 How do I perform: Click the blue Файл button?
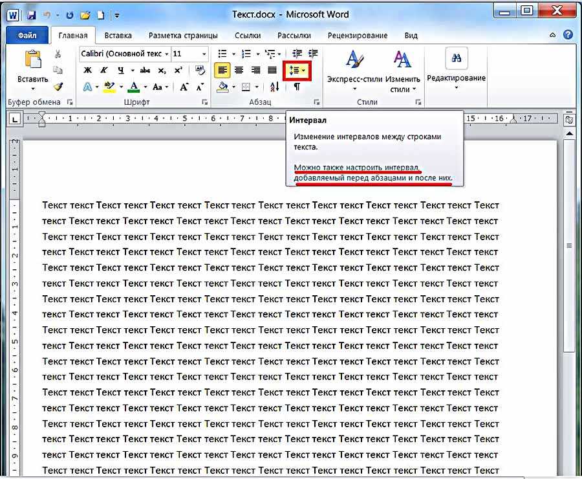coord(27,36)
